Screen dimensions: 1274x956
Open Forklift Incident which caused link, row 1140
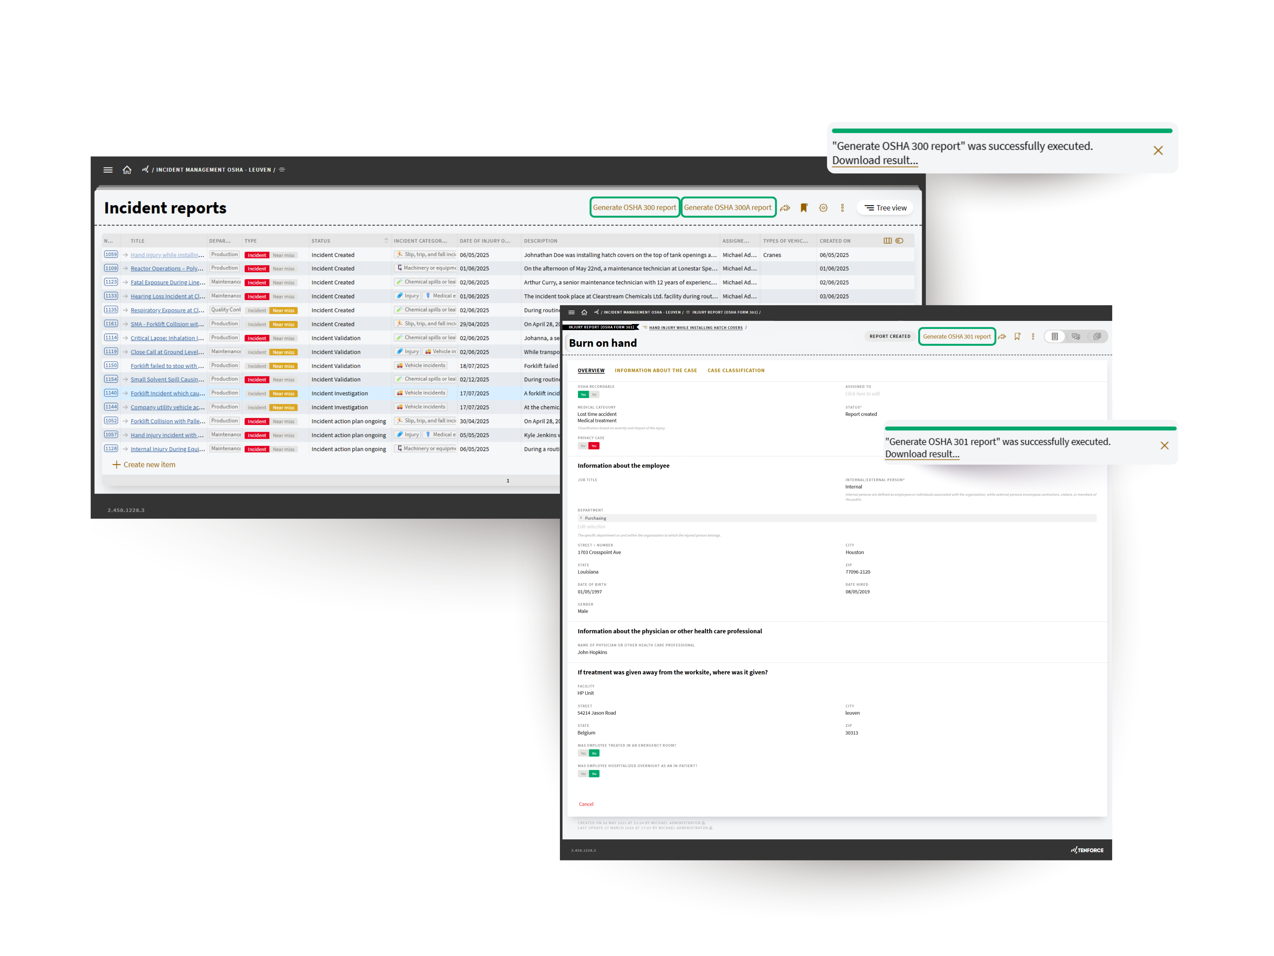click(168, 394)
